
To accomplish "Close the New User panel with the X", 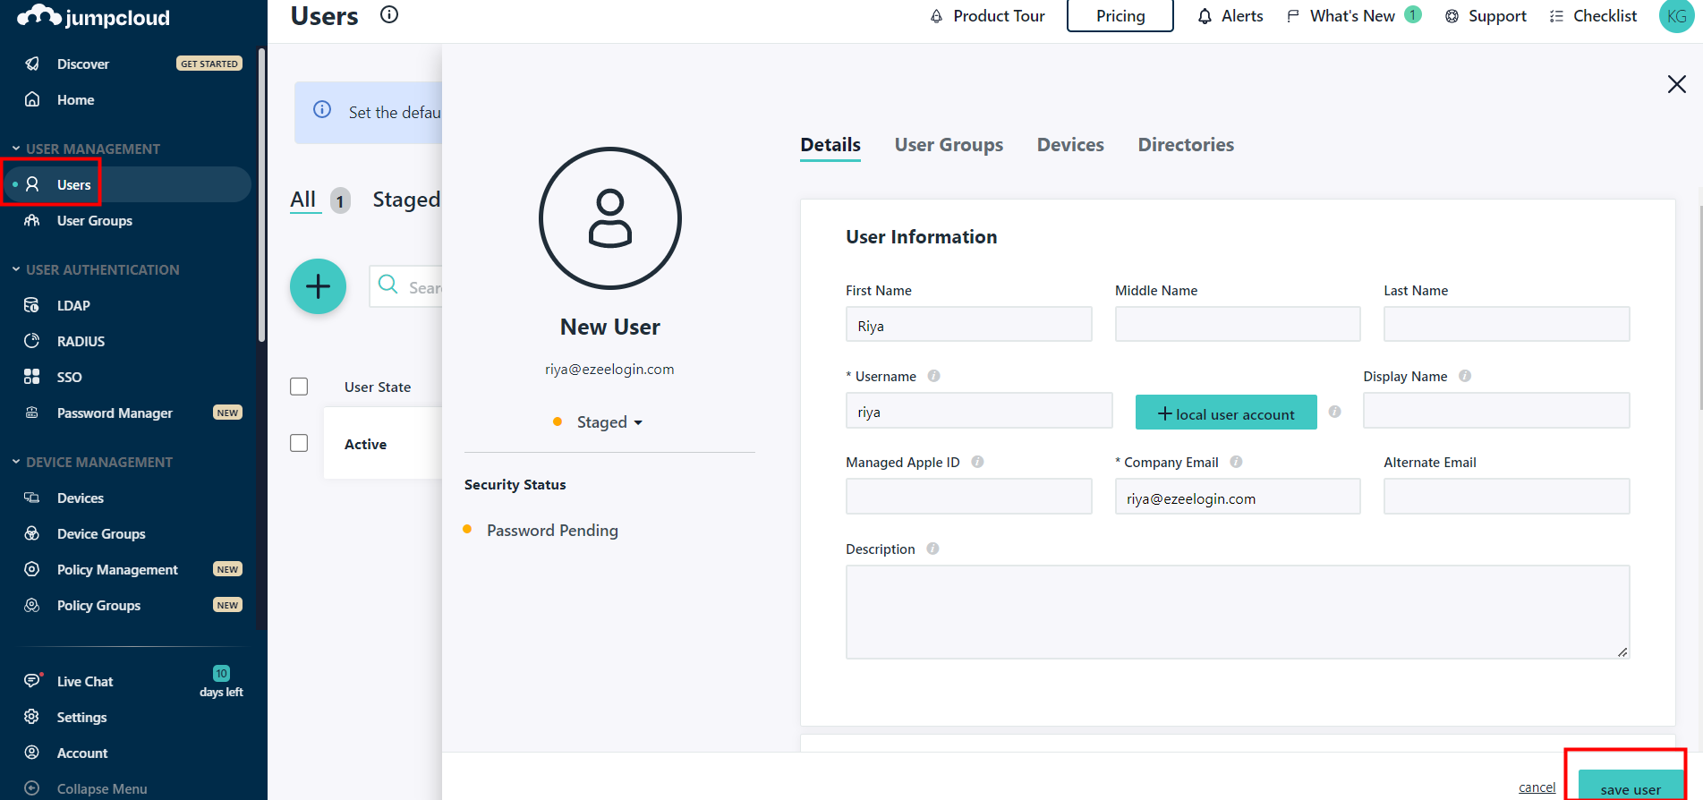I will point(1676,84).
